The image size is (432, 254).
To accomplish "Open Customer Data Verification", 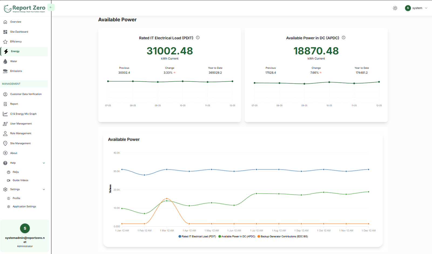I will [x=26, y=94].
